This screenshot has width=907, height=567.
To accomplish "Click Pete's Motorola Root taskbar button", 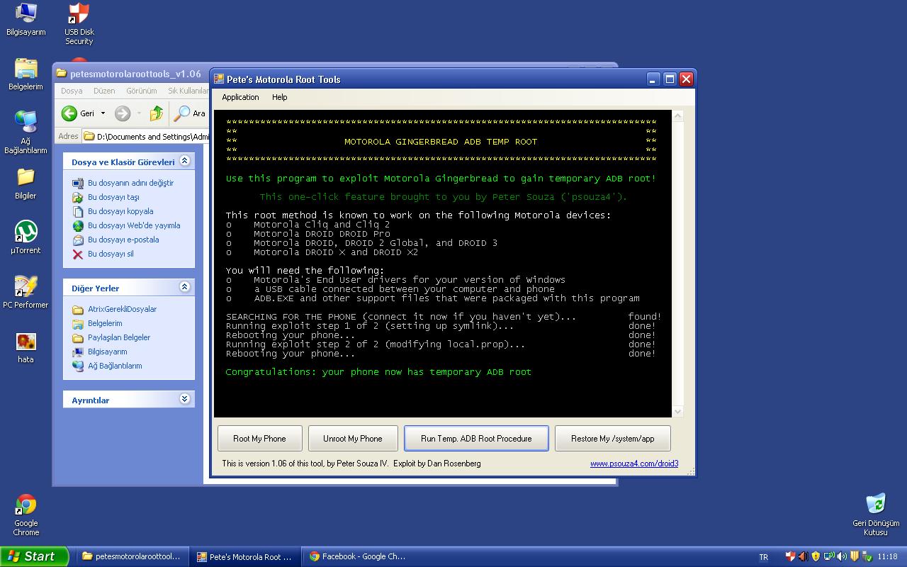I will tap(245, 556).
